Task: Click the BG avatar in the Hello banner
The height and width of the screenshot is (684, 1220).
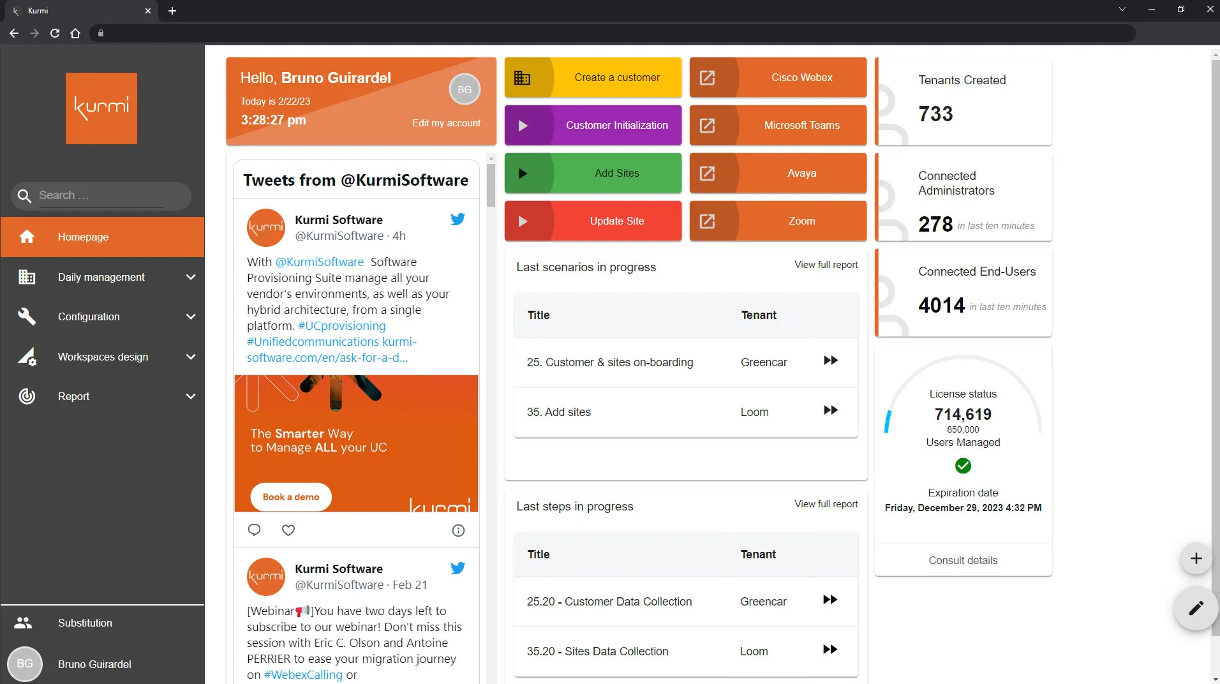Action: click(x=465, y=90)
